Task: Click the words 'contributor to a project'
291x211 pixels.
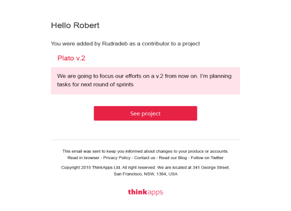Action: [174, 44]
